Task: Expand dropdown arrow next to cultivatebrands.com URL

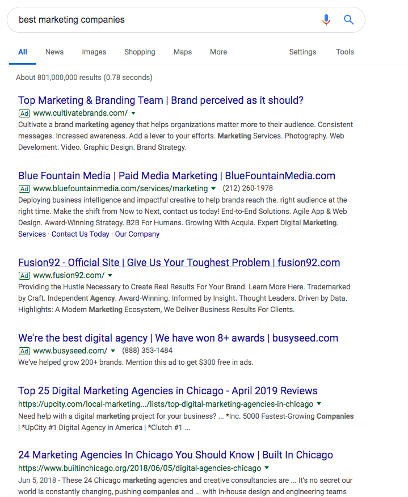Action: tap(133, 113)
